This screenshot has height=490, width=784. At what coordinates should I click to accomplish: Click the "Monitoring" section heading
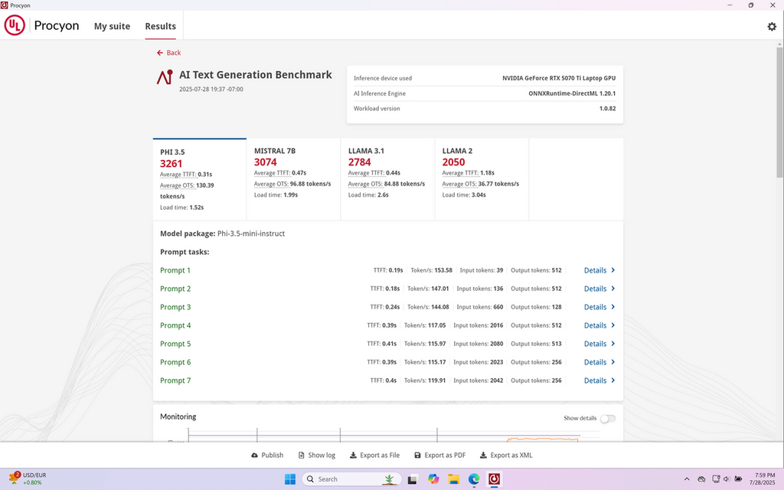178,416
